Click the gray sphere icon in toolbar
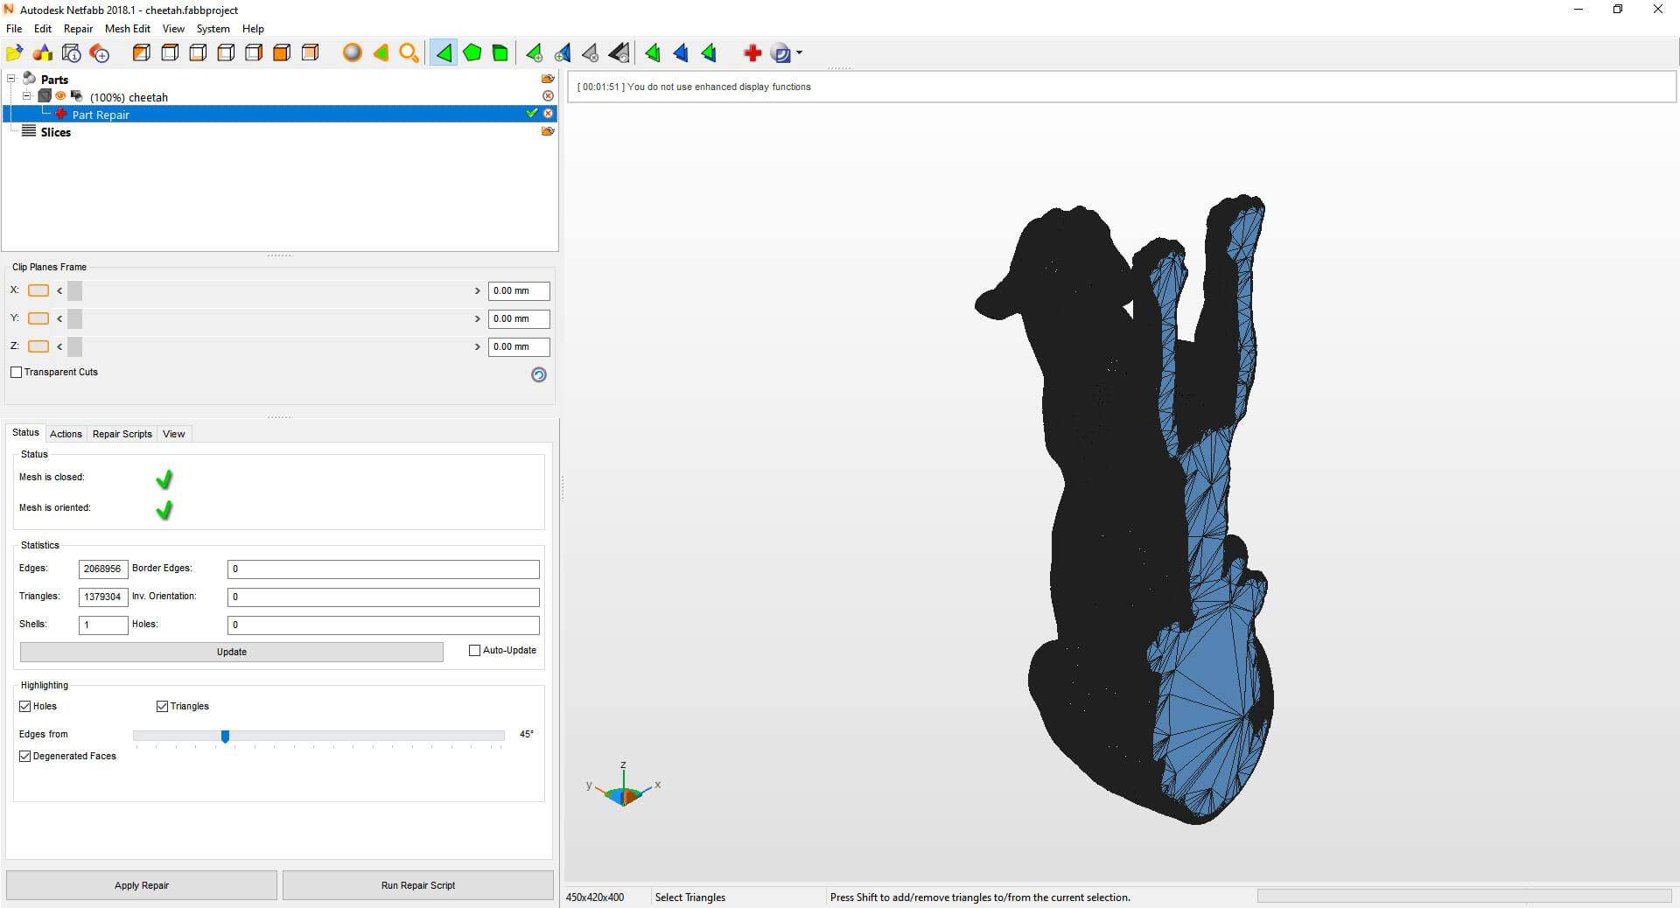1680x908 pixels. [x=352, y=53]
